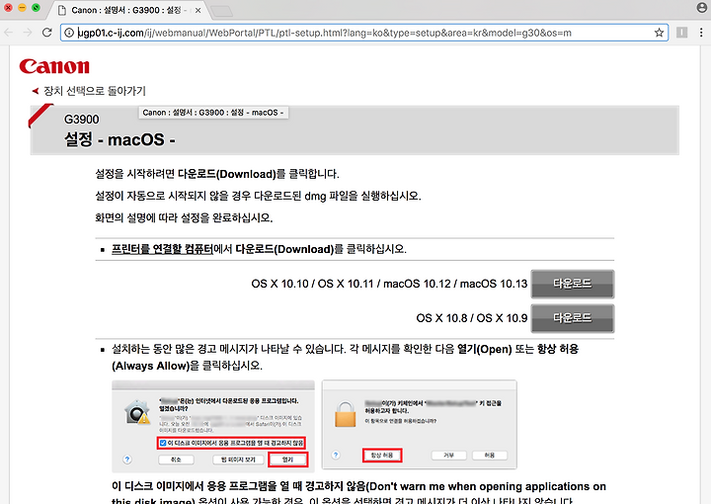Click the 설정 - macOS - heading
The width and height of the screenshot is (711, 504).
[119, 139]
